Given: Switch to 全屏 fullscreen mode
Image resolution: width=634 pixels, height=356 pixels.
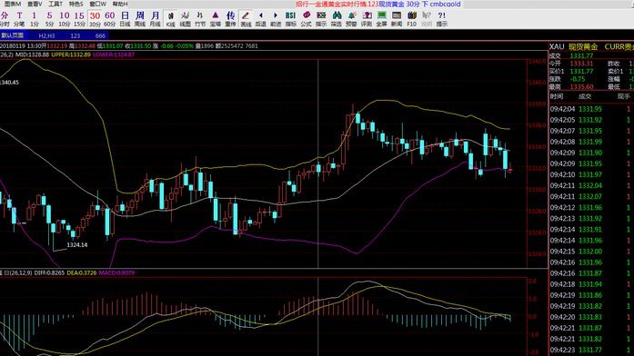Looking at the screenshot, I should pos(381,19).
